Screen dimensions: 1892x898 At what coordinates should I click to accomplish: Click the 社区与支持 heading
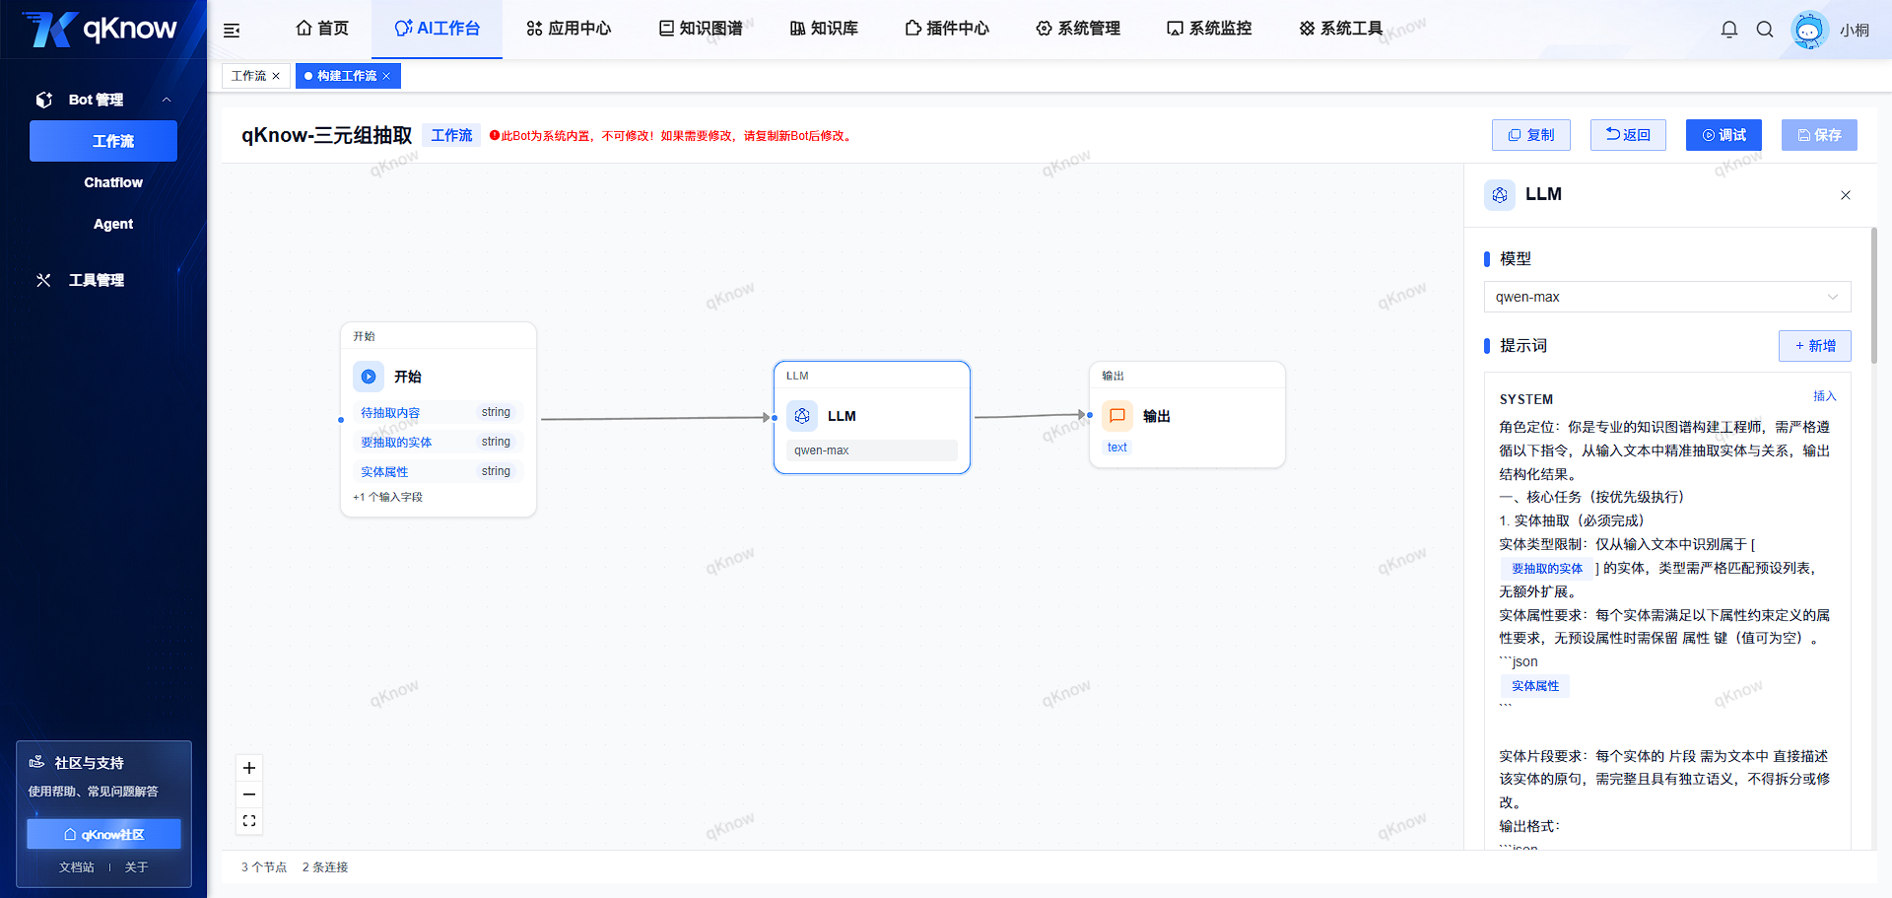pyautogui.click(x=89, y=763)
